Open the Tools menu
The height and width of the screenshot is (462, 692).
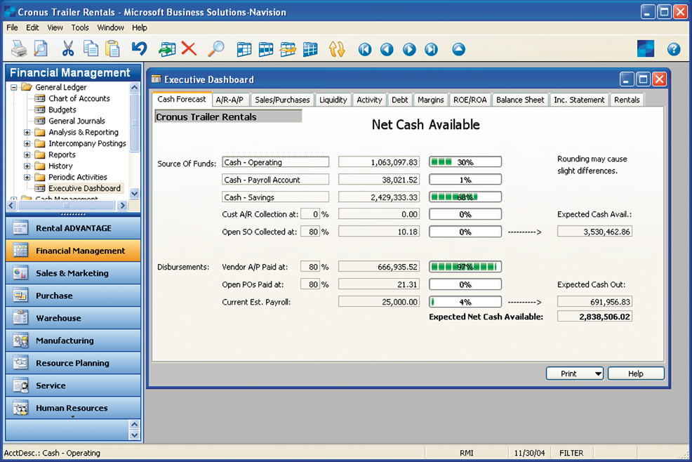[x=80, y=27]
